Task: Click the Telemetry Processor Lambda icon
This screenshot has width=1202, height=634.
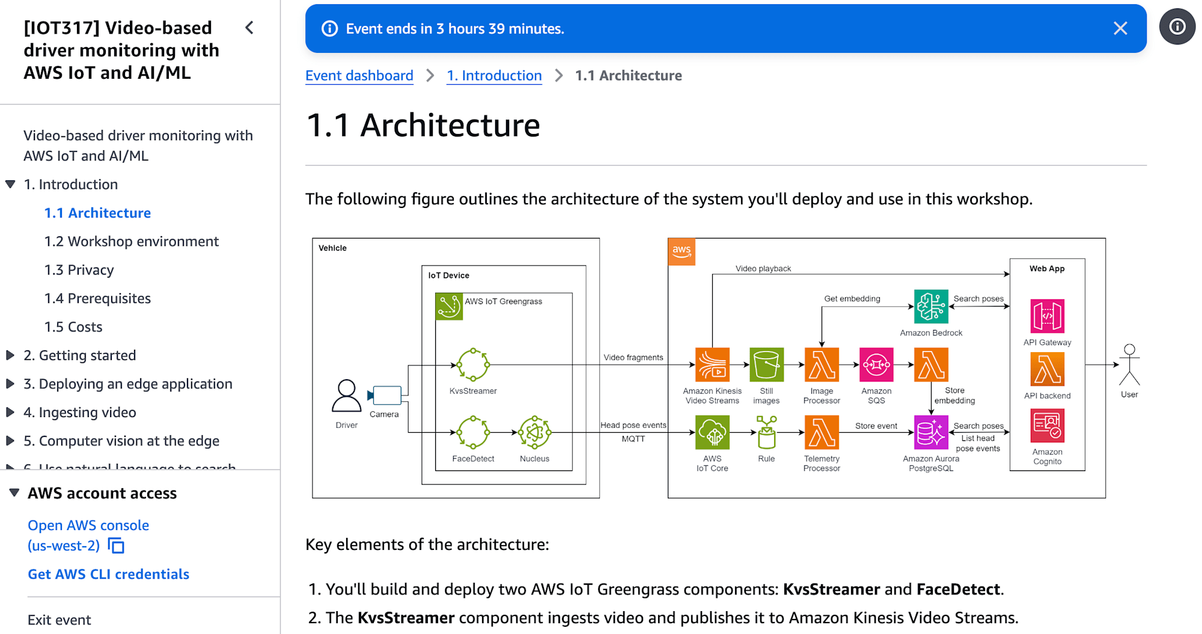Action: [x=822, y=433]
